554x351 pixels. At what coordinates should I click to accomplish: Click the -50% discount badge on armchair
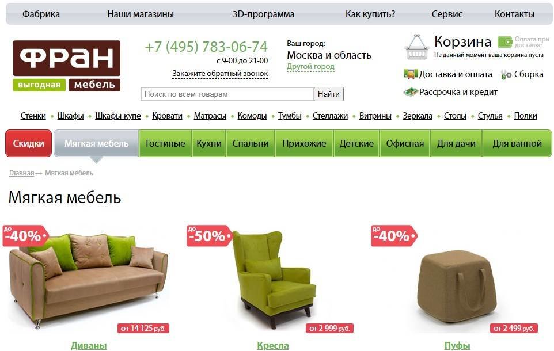(x=209, y=235)
